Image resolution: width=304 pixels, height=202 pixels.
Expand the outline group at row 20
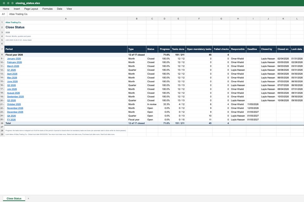coord(3,101)
